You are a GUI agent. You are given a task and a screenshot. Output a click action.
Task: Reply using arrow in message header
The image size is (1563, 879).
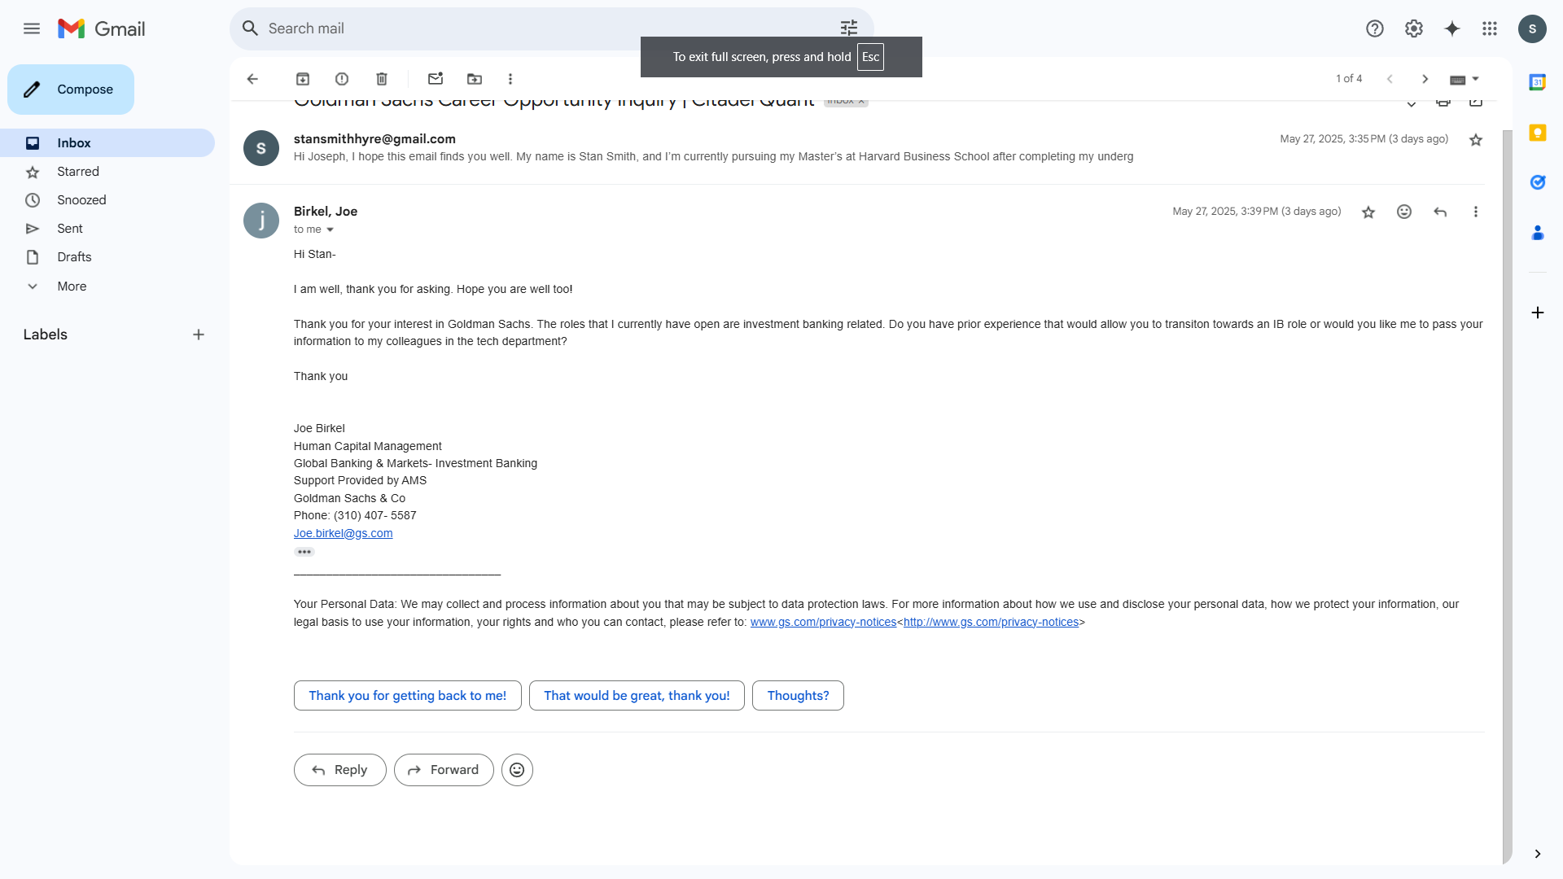click(1440, 212)
